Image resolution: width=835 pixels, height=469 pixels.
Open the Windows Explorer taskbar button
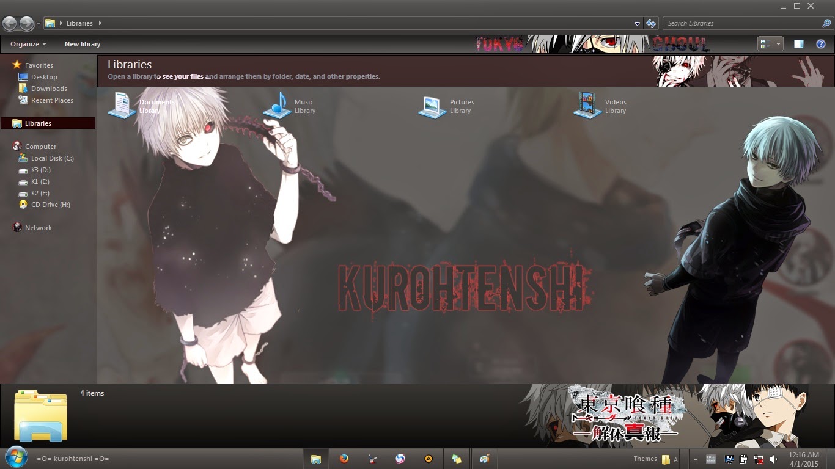[x=316, y=459]
